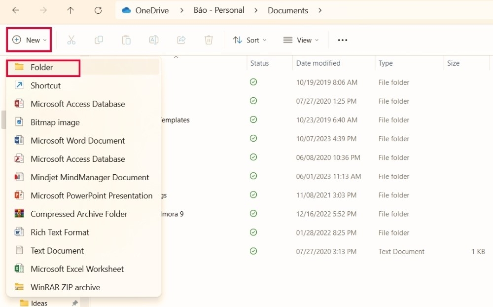Click the Delete trash can icon
This screenshot has width=493, height=307.
[x=209, y=40]
